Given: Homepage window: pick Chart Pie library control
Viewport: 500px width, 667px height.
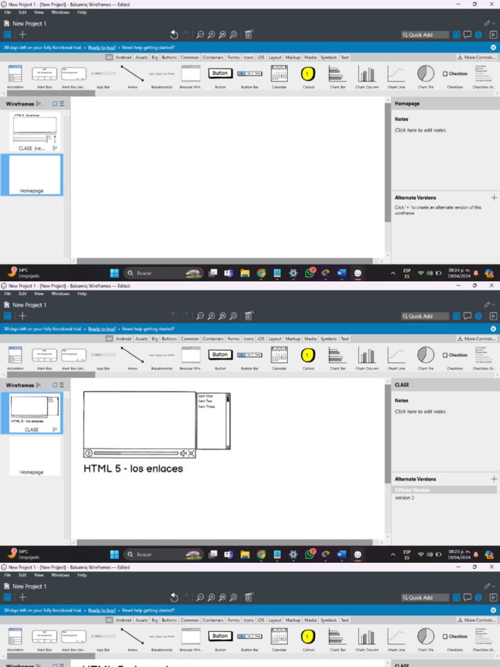Looking at the screenshot, I should click(425, 76).
